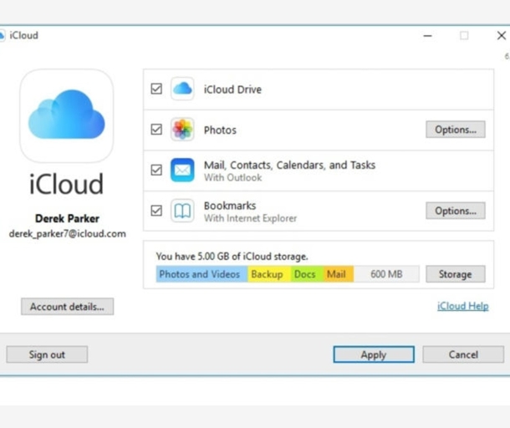
Task: Minimize the iCloud window
Action: click(427, 35)
